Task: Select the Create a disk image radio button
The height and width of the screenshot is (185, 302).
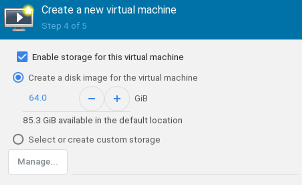Action: click(x=18, y=78)
